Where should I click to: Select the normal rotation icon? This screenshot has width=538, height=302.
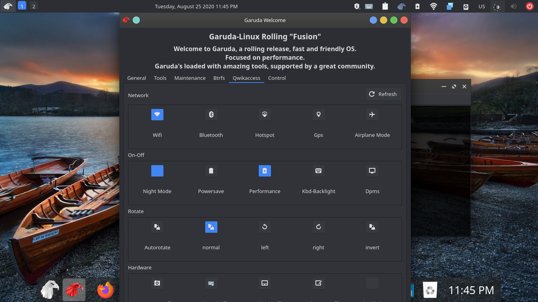click(x=211, y=227)
